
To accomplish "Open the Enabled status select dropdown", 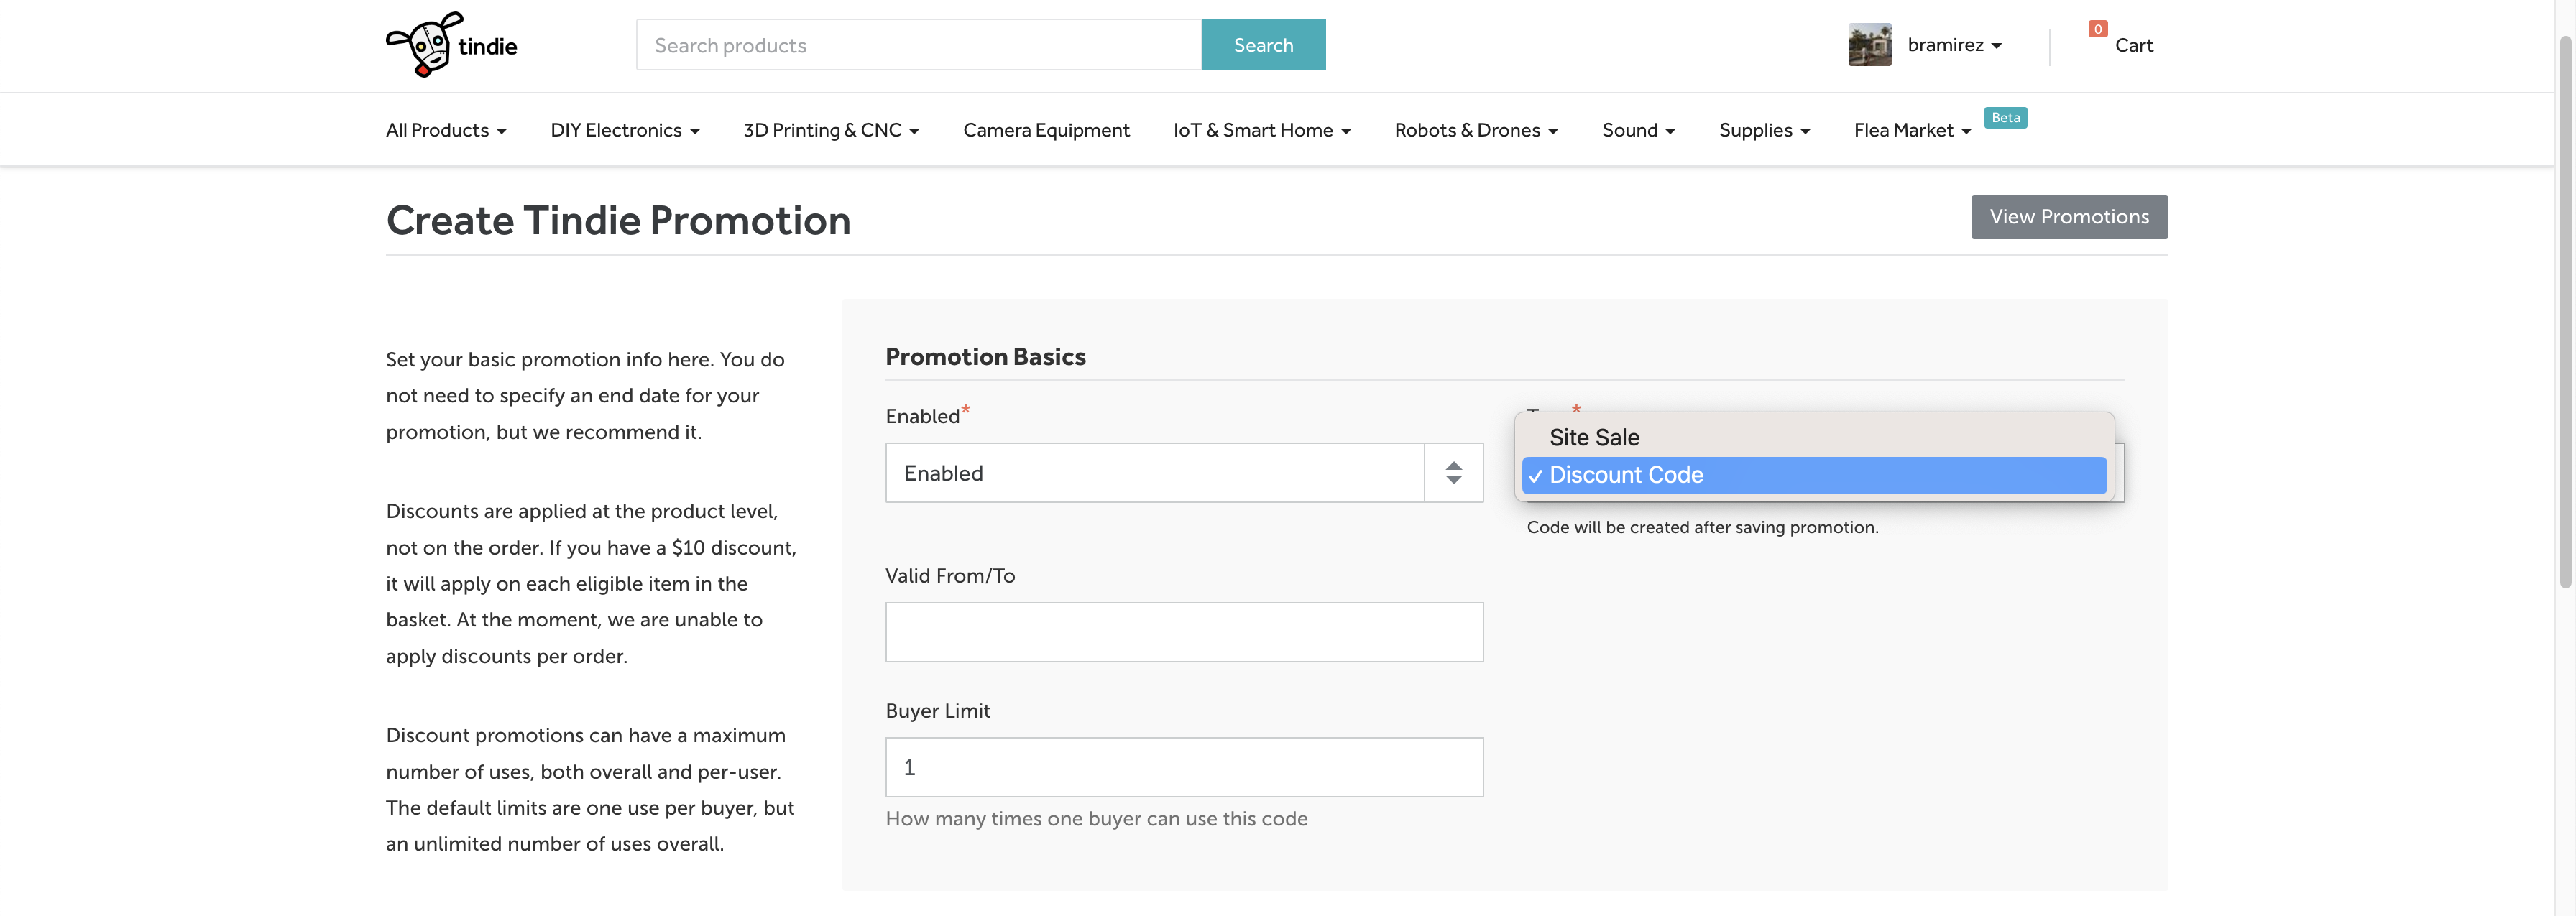I will point(1183,473).
